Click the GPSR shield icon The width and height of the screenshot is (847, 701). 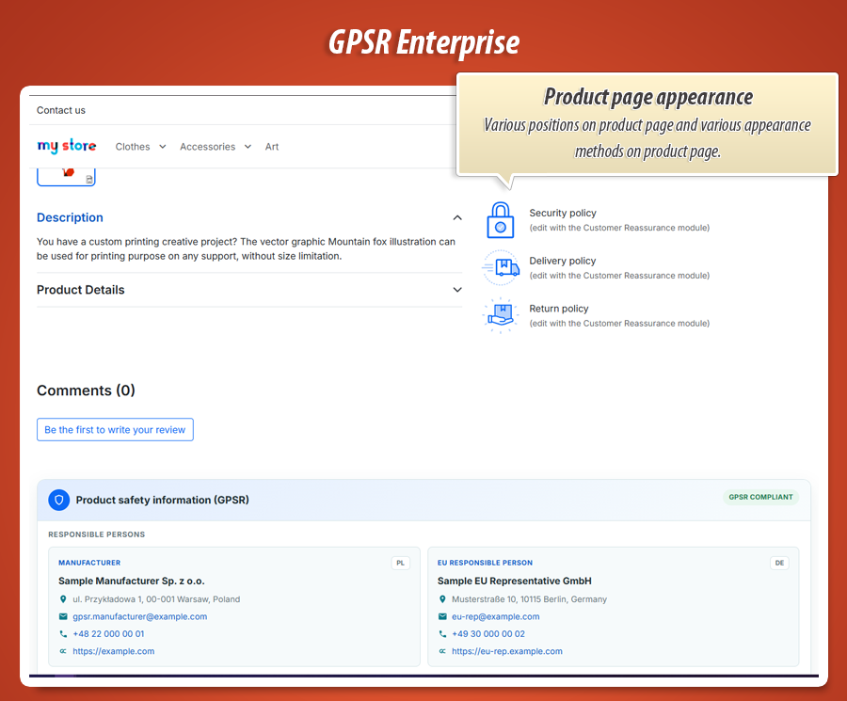(x=59, y=500)
